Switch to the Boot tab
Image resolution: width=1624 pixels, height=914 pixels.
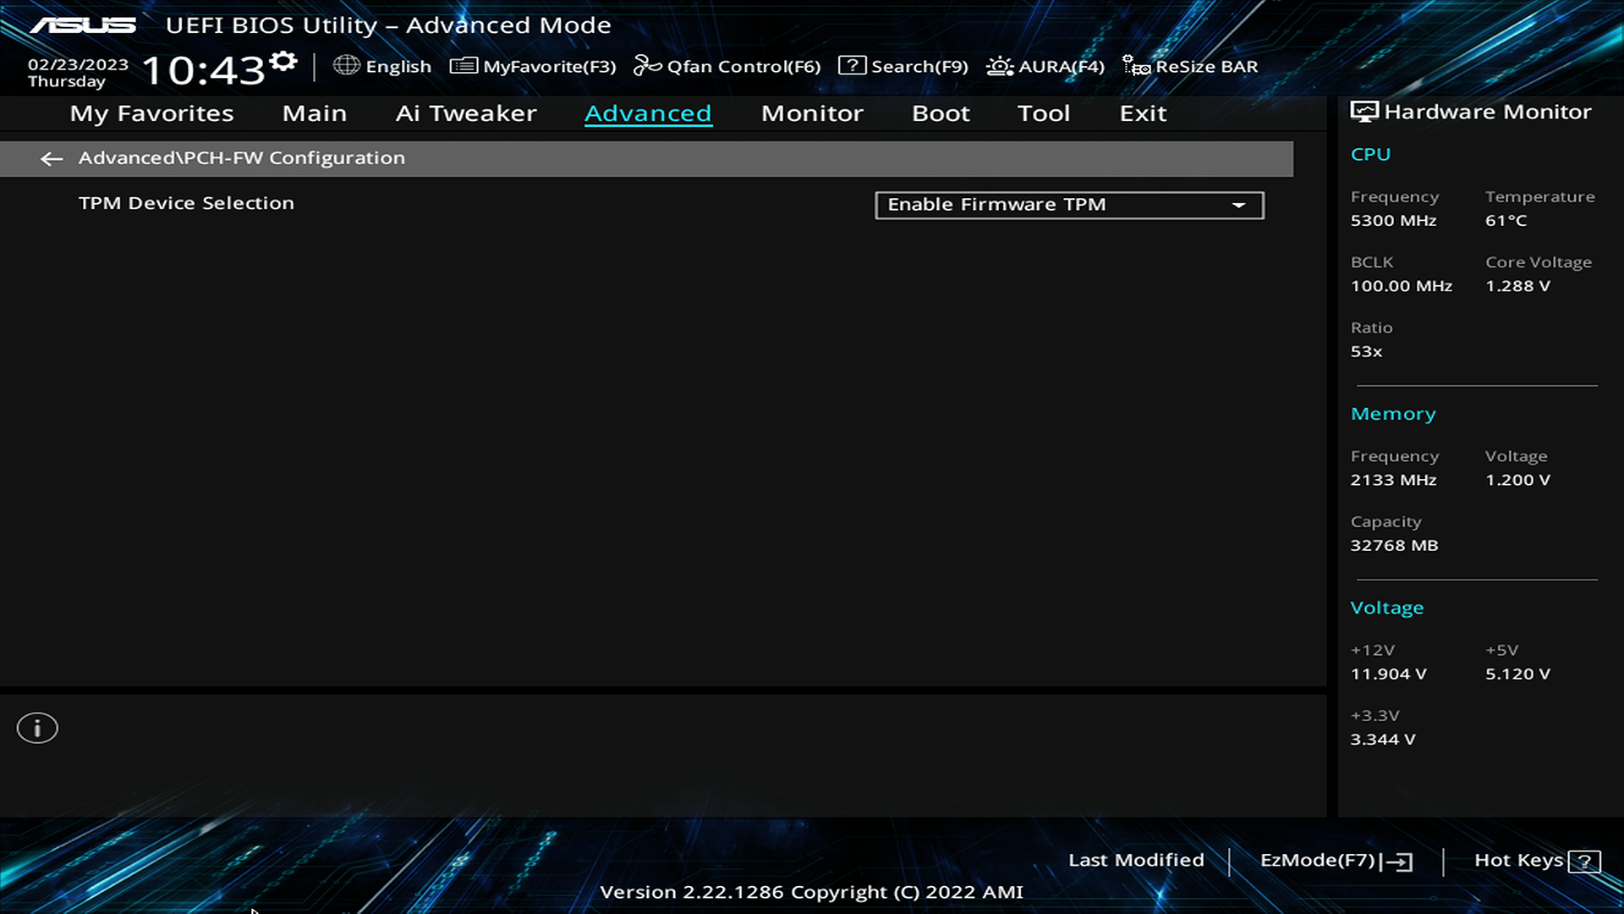(x=941, y=113)
